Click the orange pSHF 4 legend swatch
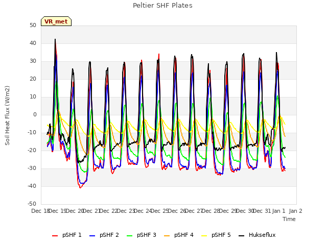Screen dimensions: 327x245 click(167, 236)
